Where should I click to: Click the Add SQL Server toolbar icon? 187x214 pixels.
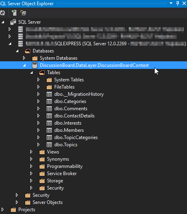pyautogui.click(x=14, y=13)
